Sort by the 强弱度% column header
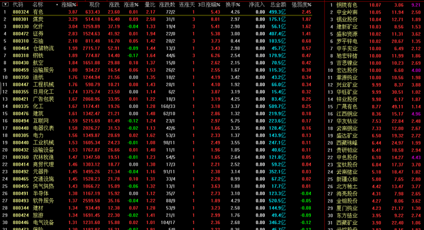The height and width of the screenshot is (230, 424). point(301,5)
